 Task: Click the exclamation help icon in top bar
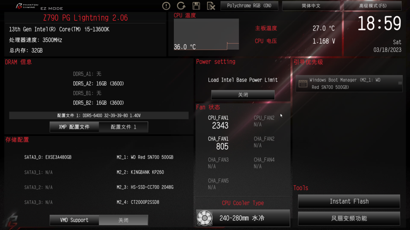tap(166, 6)
